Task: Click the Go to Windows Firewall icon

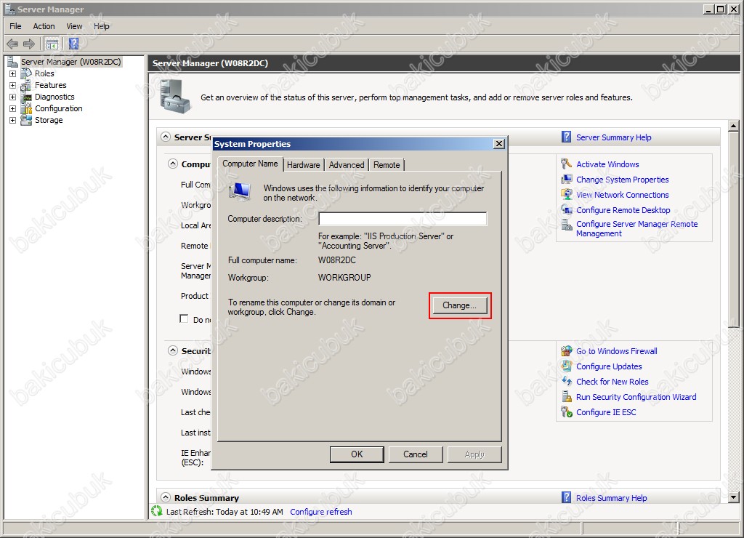Action: (x=567, y=351)
